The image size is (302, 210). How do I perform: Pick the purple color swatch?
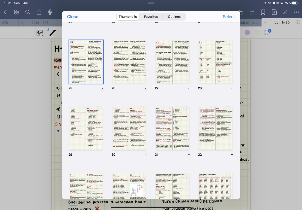[247, 32]
